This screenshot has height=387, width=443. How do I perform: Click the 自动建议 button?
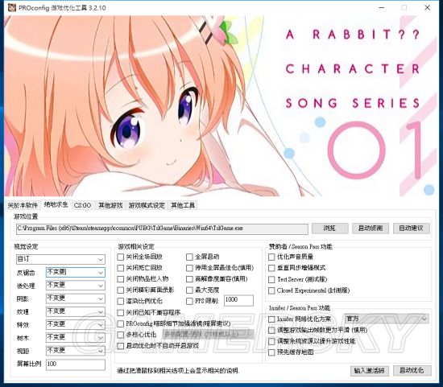[412, 228]
